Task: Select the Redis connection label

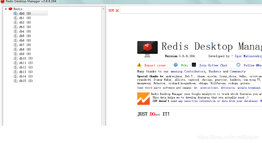Action: coord(18,9)
